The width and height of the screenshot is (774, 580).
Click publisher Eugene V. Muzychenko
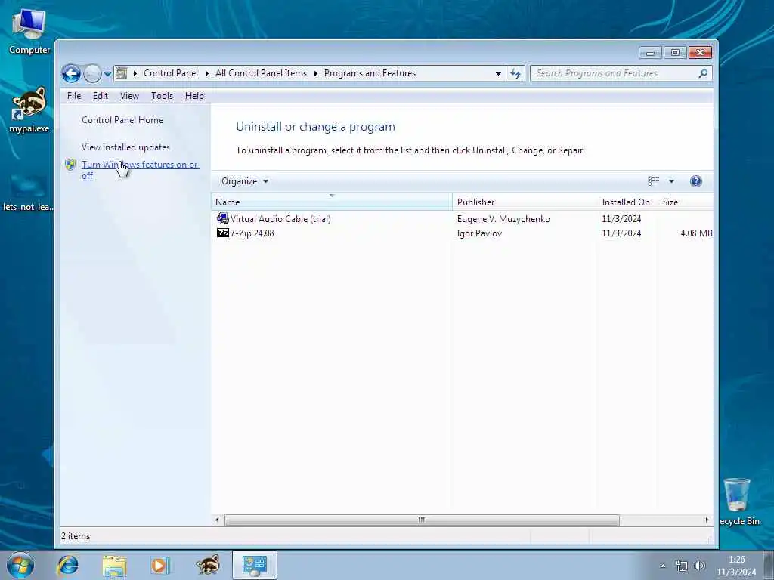[503, 218]
